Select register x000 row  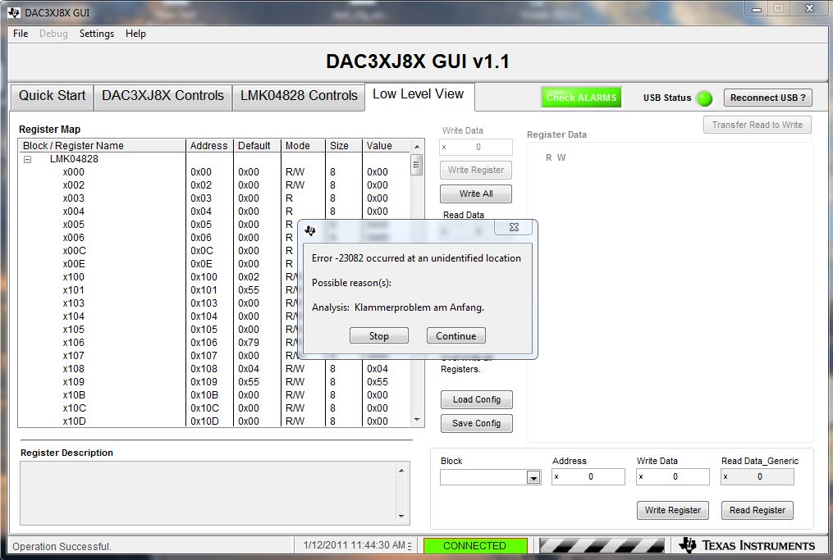(x=215, y=172)
